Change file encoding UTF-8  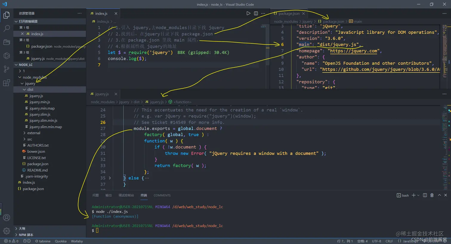[x=376, y=241]
